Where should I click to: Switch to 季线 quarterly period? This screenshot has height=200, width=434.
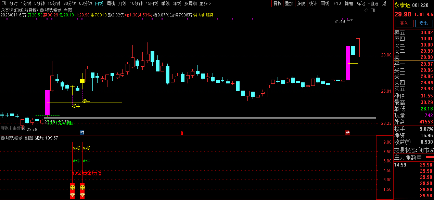point(165,3)
